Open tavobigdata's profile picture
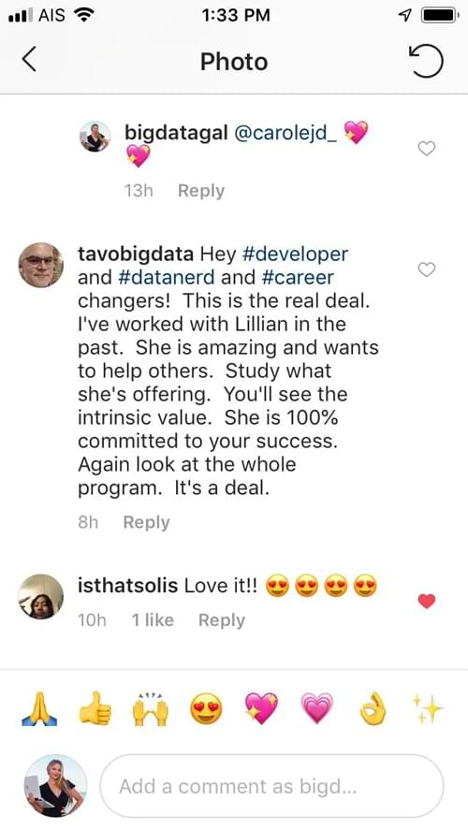 [x=41, y=265]
